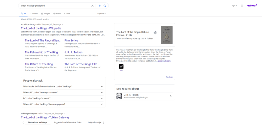This screenshot has height=125, width=262.
Task: Expand 'Is Lord of the Rings a novel' question
Action: [63, 98]
